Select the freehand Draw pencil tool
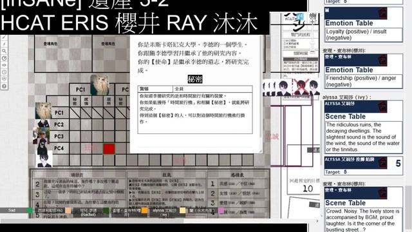This screenshot has height=232, width=412. click(4, 37)
